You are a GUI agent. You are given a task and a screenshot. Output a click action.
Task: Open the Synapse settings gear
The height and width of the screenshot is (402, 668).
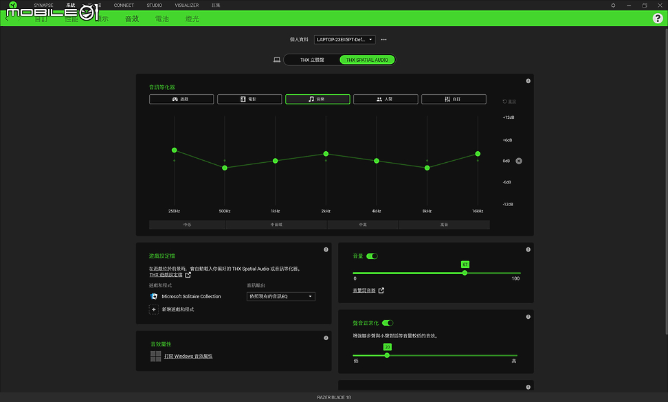(613, 5)
